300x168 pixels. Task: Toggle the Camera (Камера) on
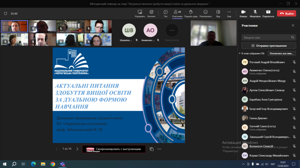tap(243, 13)
